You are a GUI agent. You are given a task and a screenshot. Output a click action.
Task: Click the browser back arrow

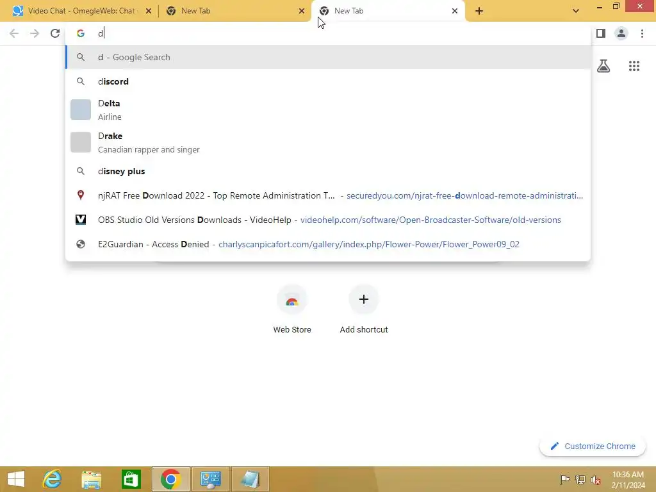[14, 33]
